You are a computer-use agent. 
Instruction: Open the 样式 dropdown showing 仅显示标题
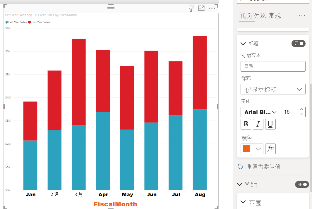273,89
